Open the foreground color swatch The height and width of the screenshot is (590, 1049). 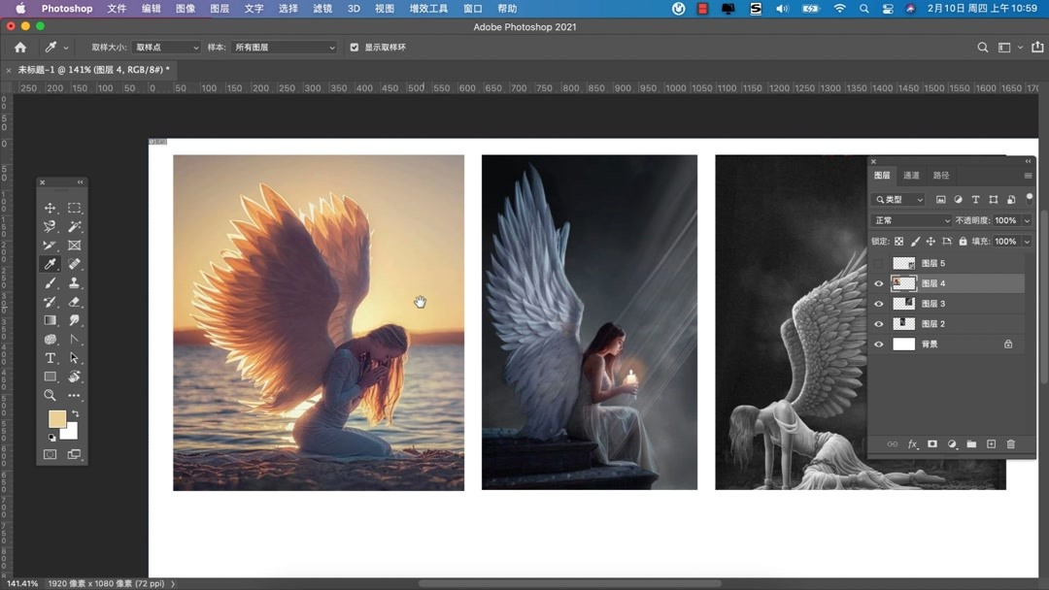point(56,418)
